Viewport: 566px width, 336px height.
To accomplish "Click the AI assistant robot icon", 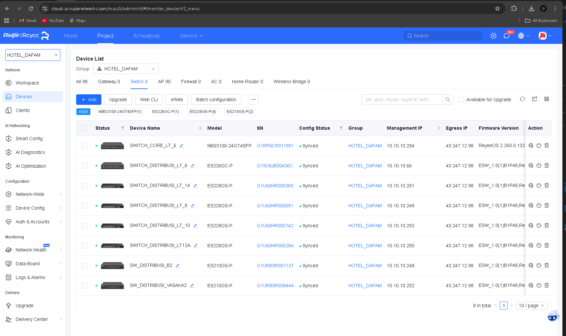I will [x=553, y=316].
